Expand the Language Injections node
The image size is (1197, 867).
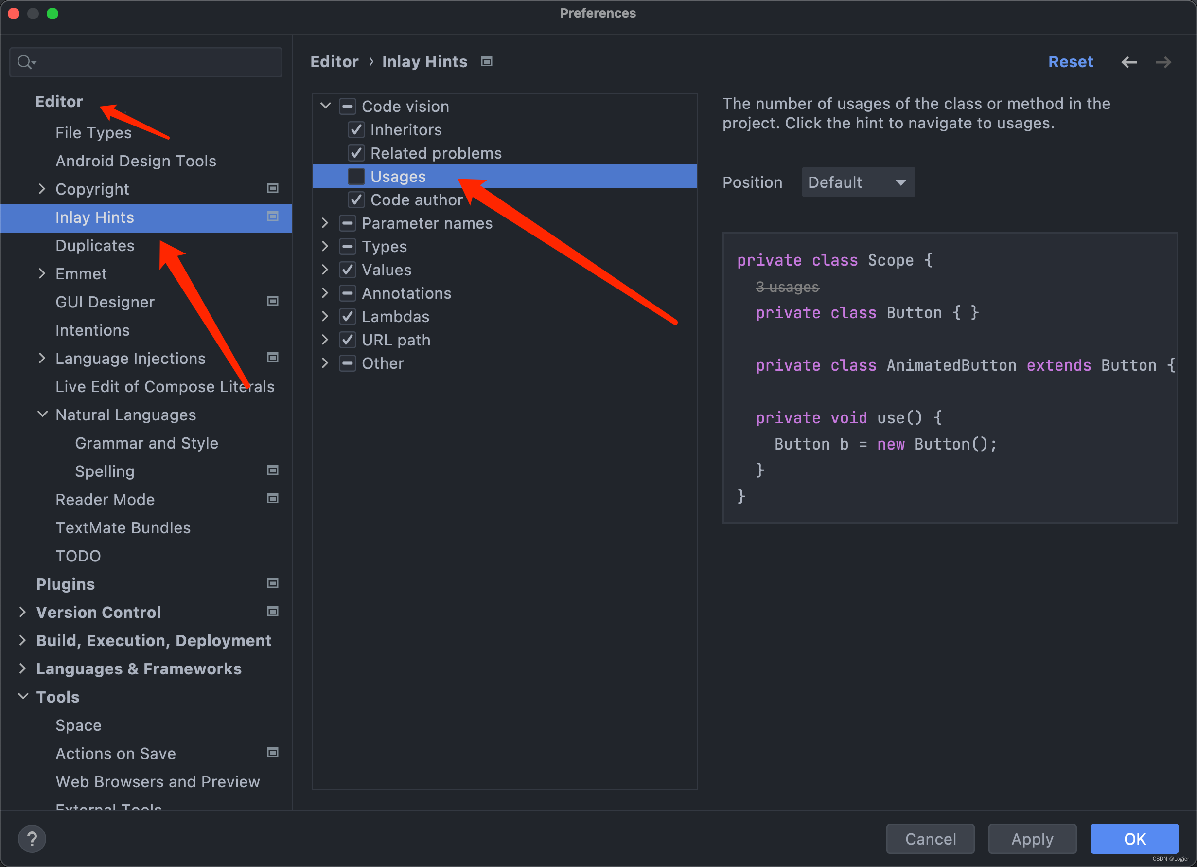[x=42, y=358]
